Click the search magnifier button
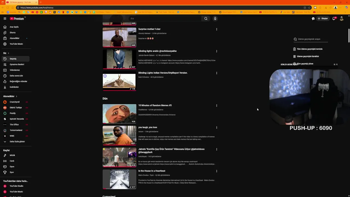This screenshot has height=197, width=350. [206, 19]
